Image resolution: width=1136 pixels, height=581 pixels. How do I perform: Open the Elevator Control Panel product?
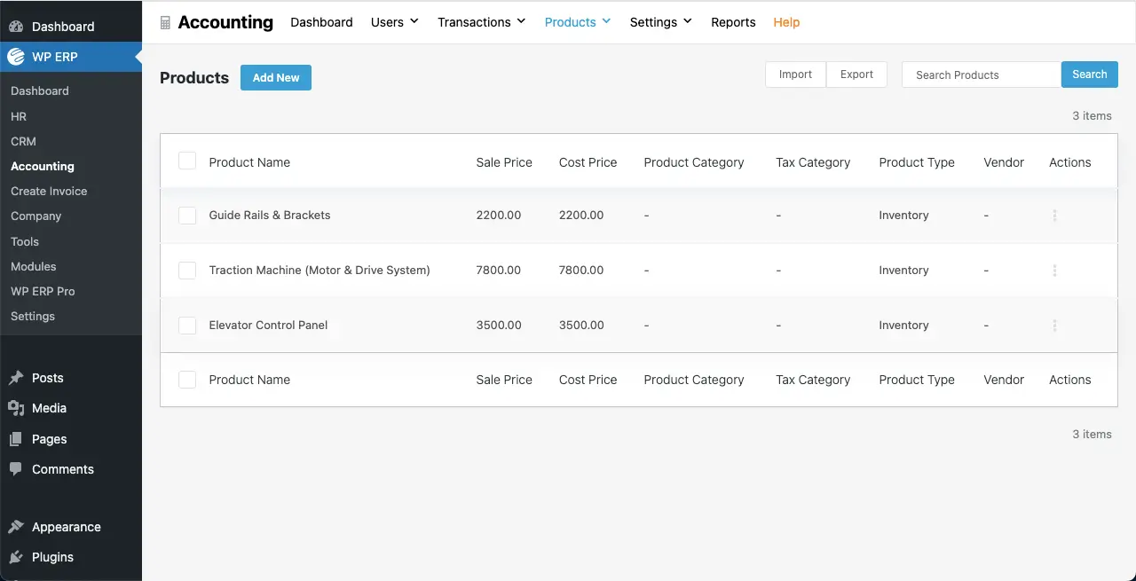click(x=268, y=326)
